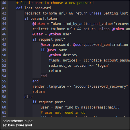This screenshot has width=130, height=130.
Task: Click the 'end' keyword on line 55
Action: (35, 81)
